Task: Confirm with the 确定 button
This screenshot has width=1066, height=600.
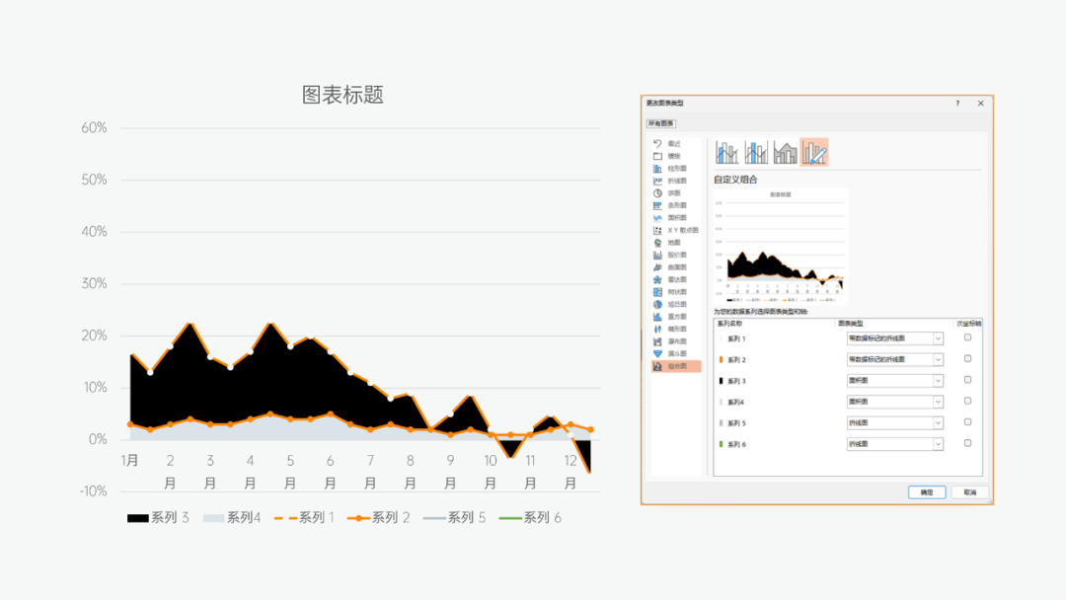Action: tap(927, 492)
